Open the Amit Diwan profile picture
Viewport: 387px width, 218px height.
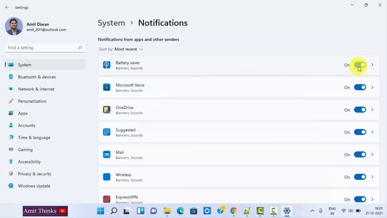tap(14, 27)
